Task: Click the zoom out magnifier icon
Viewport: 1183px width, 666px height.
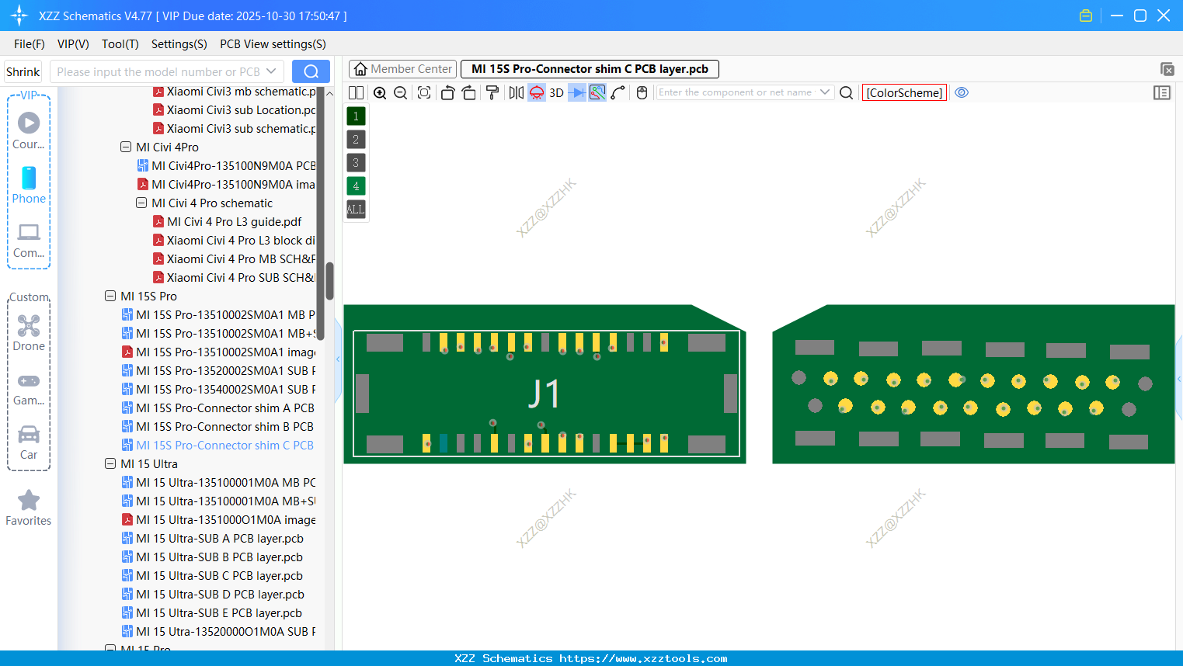Action: (400, 92)
